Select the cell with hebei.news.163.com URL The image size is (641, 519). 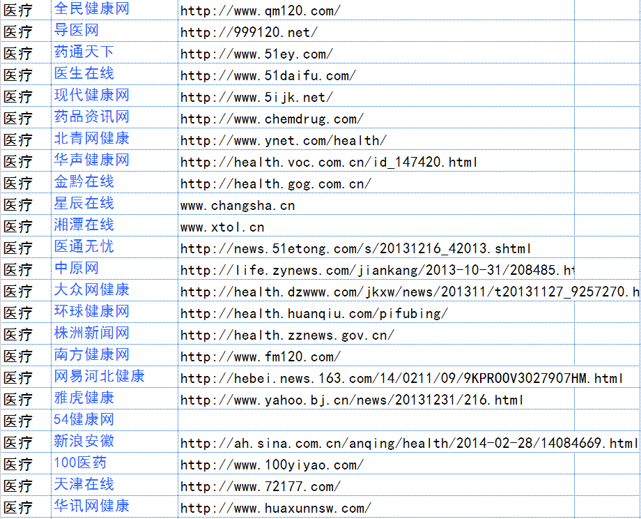pos(376,377)
